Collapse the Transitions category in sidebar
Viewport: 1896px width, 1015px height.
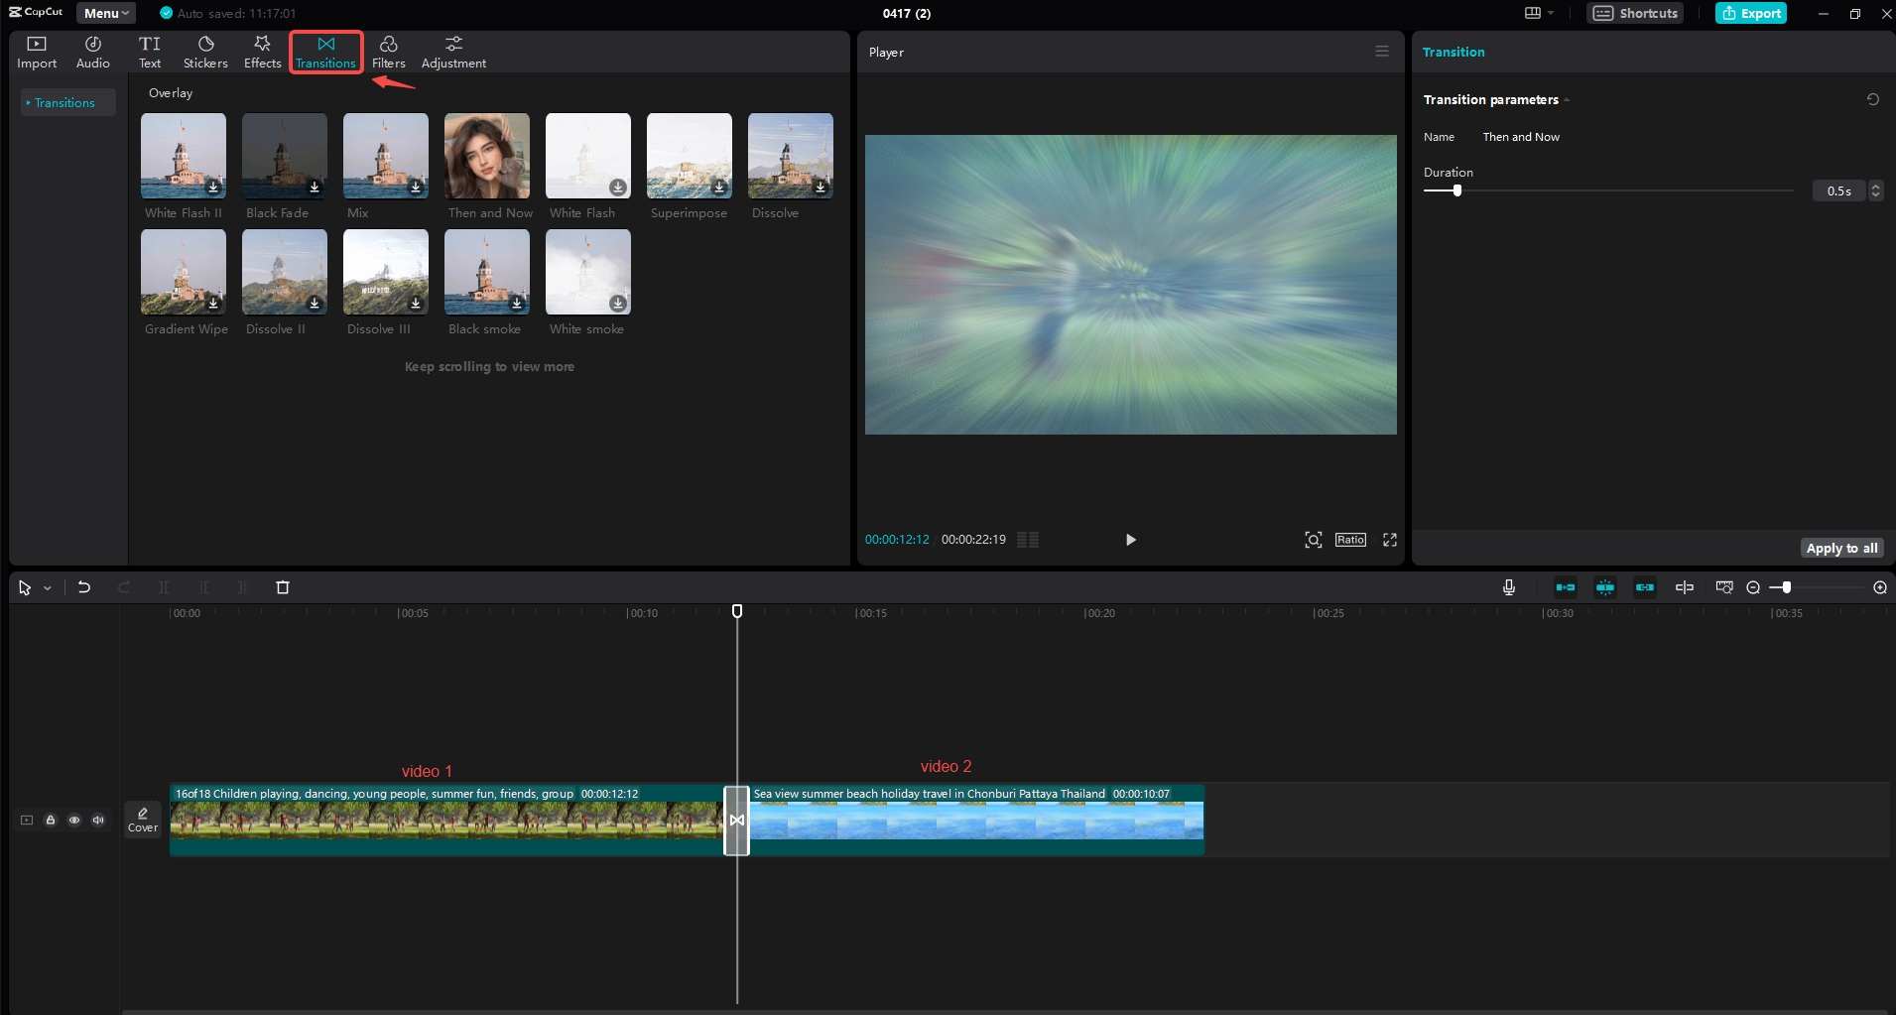(29, 101)
